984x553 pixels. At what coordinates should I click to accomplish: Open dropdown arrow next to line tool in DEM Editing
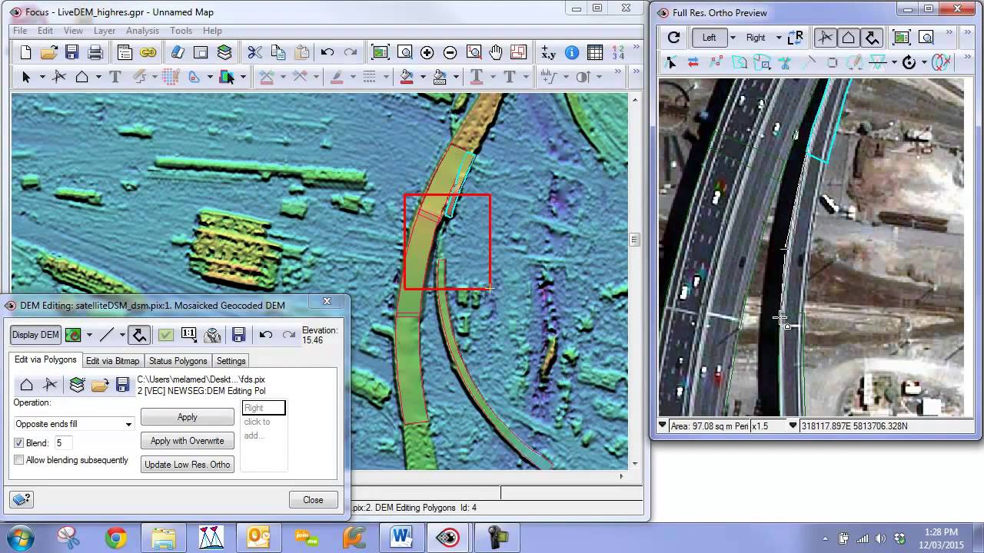(x=121, y=334)
